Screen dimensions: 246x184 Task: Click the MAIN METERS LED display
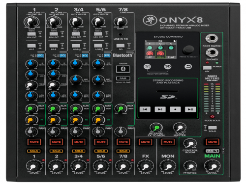click(212, 98)
